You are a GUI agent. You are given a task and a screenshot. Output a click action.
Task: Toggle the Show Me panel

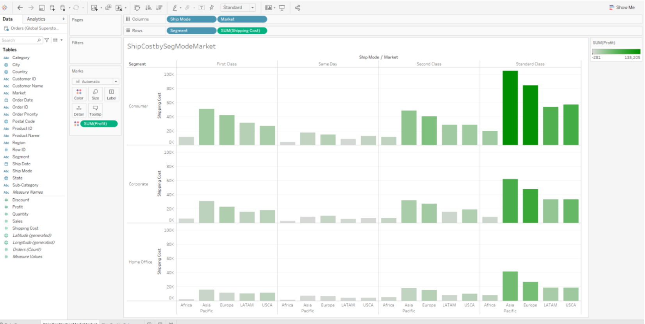tap(622, 7)
